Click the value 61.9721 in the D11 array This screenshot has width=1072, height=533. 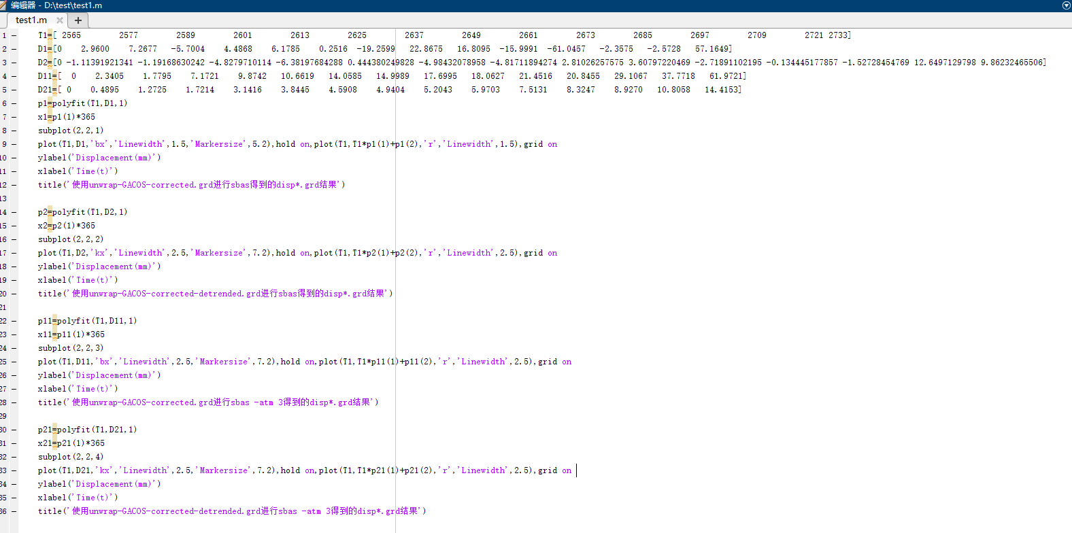(725, 76)
